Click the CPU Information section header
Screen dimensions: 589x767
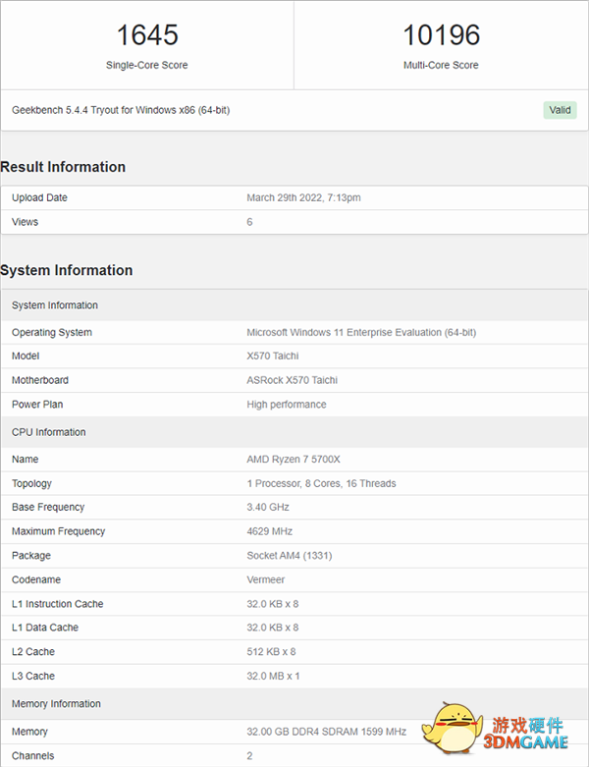[294, 432]
